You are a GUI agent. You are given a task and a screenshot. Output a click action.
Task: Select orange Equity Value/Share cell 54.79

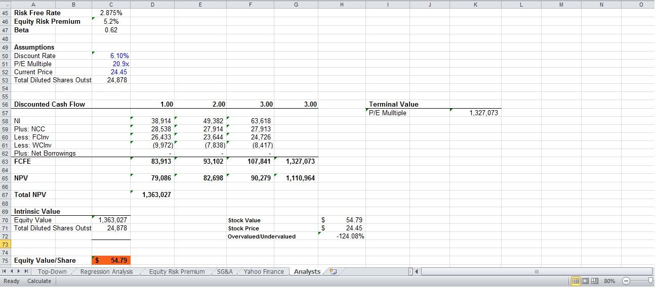coord(111,260)
